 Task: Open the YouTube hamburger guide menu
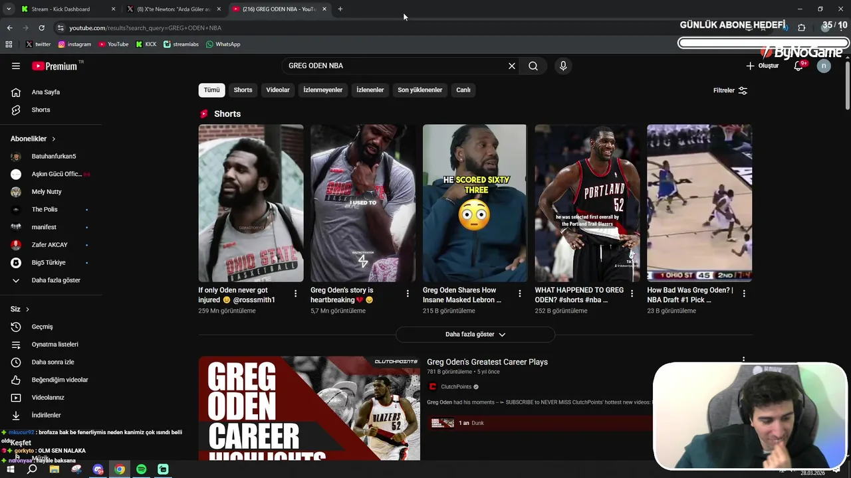pos(16,66)
